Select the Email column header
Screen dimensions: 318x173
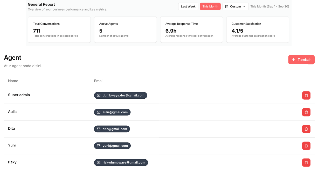pos(99,81)
